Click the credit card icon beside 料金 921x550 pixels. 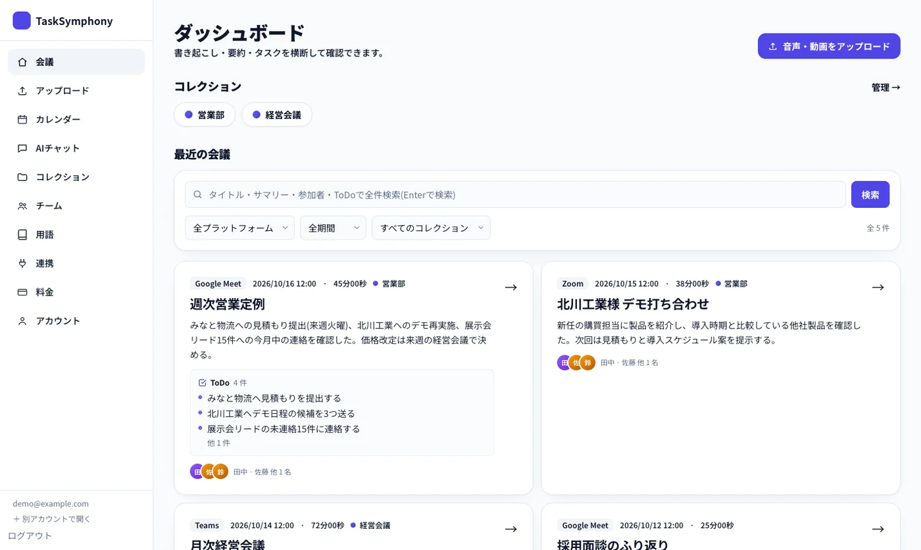click(22, 292)
